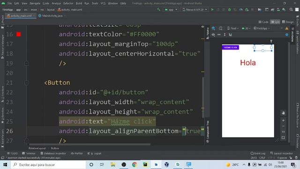Screen dimensions: 300x169
Task: Click the Sync Project with Gradle icon
Action: point(272,9)
